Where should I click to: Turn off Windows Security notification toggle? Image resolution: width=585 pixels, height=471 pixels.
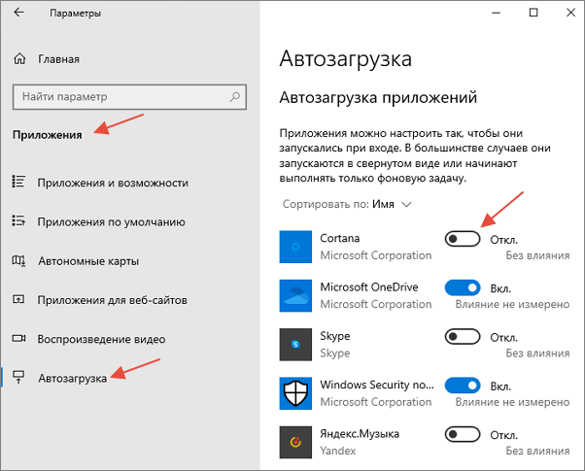point(463,386)
